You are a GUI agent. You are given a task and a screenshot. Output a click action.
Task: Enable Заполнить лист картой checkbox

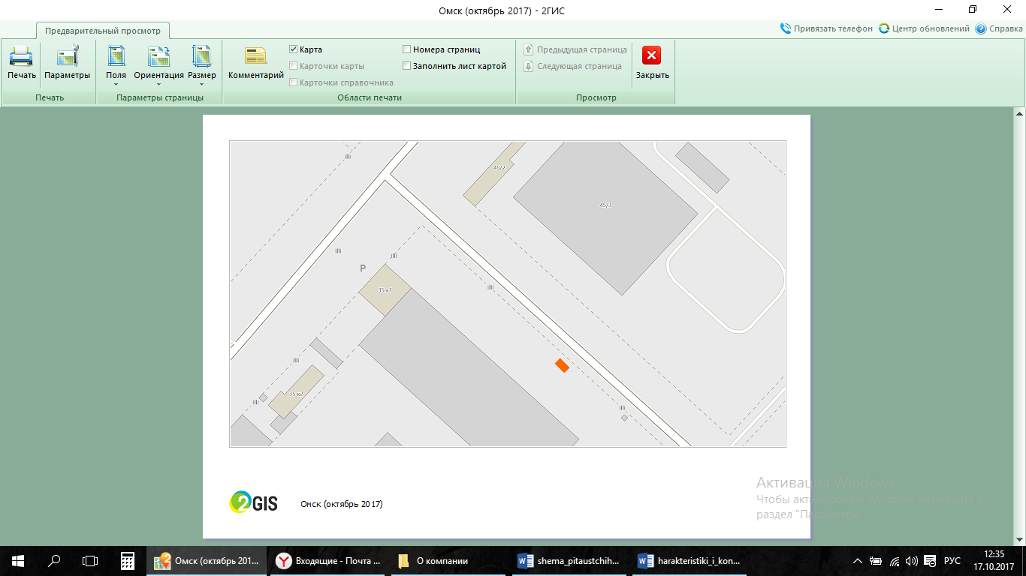(407, 66)
